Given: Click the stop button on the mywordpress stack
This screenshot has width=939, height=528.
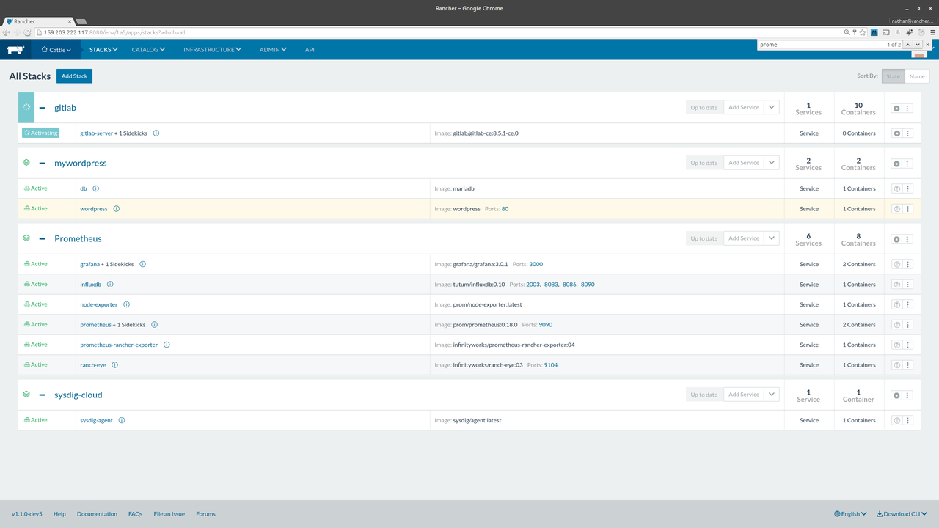Looking at the screenshot, I should tap(896, 164).
